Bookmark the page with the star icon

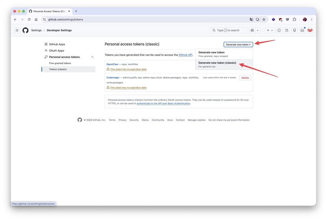click(264, 19)
